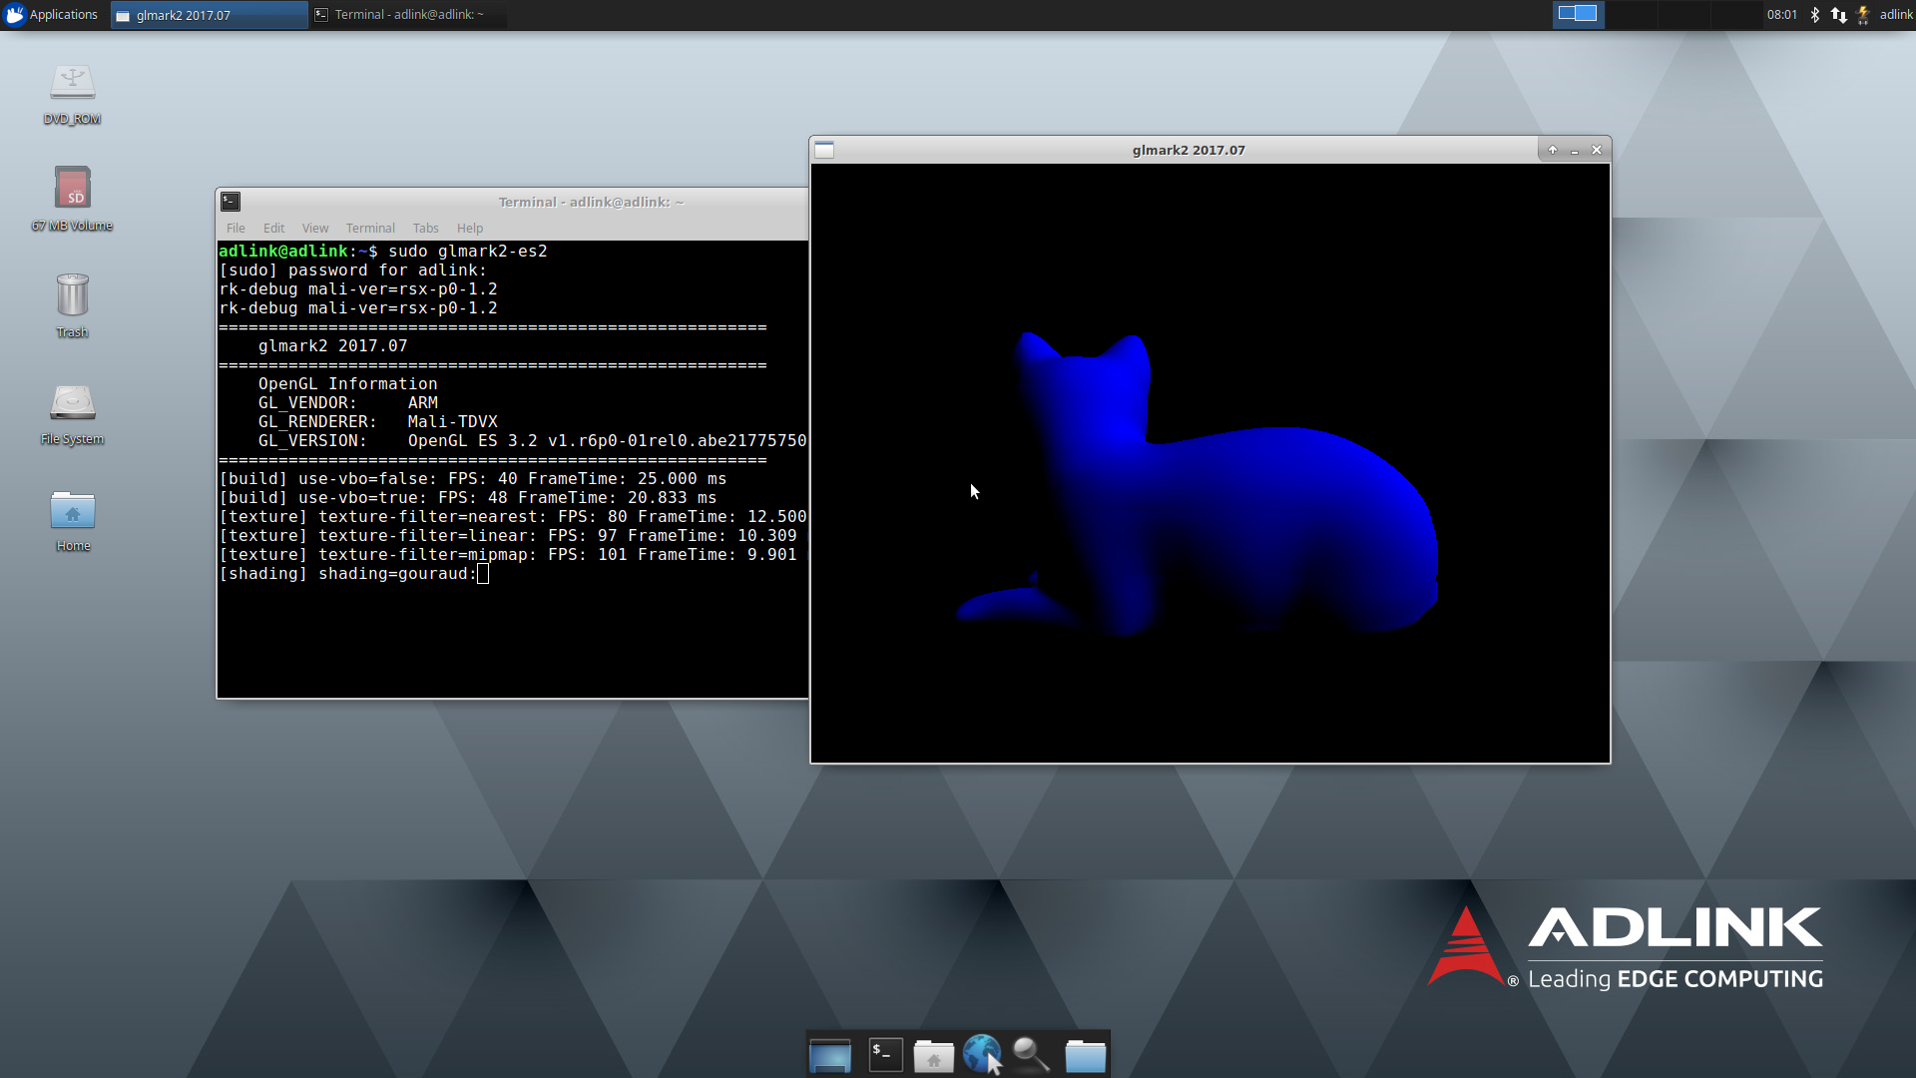Open the application finder magnifier icon
1916x1078 pixels.
point(1032,1055)
